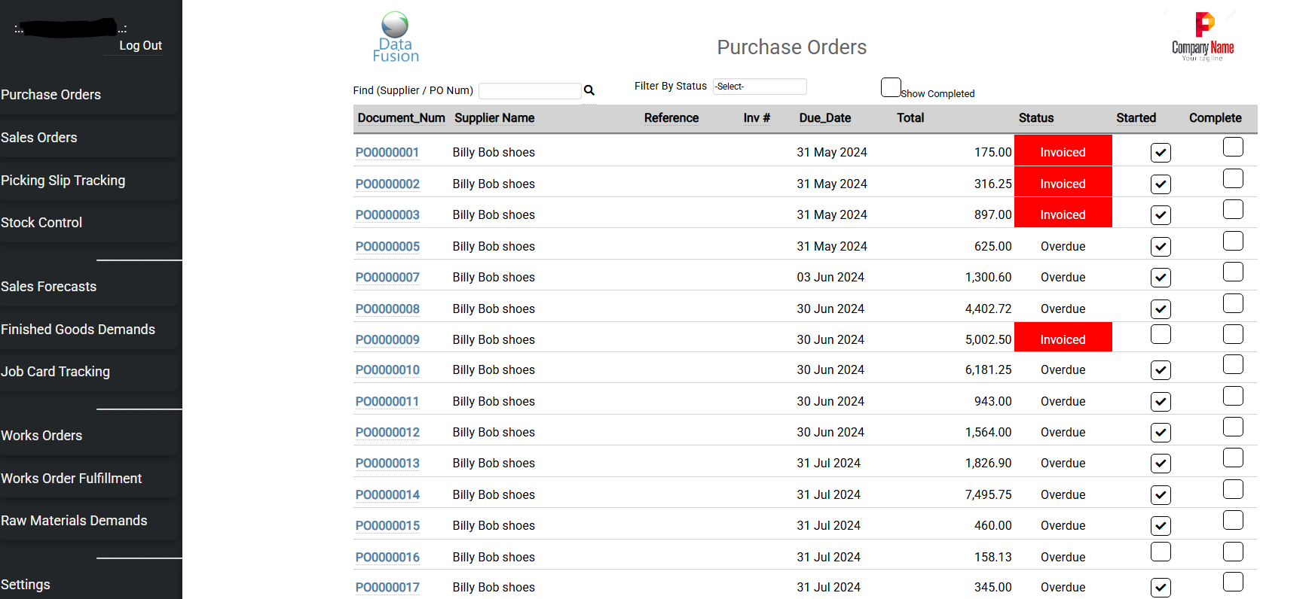Enable the Show Completed checkbox
Image resolution: width=1315 pixels, height=599 pixels.
tap(891, 87)
